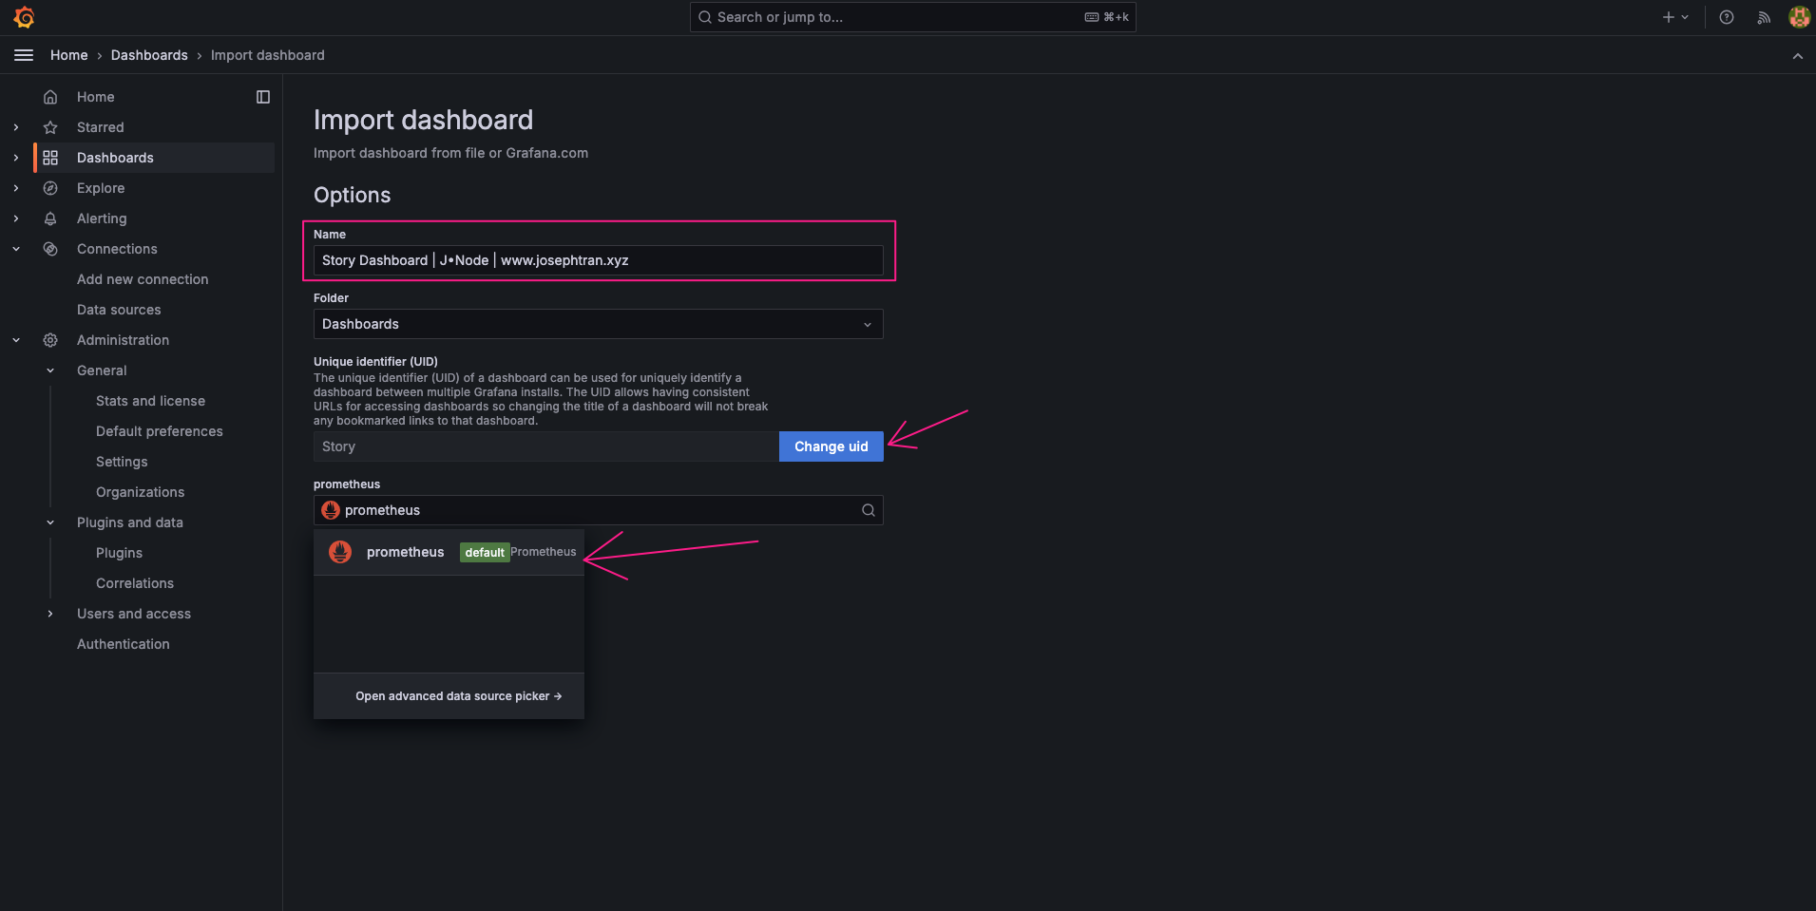Image resolution: width=1816 pixels, height=911 pixels.
Task: Click the dashboard Name input field
Action: (x=598, y=260)
